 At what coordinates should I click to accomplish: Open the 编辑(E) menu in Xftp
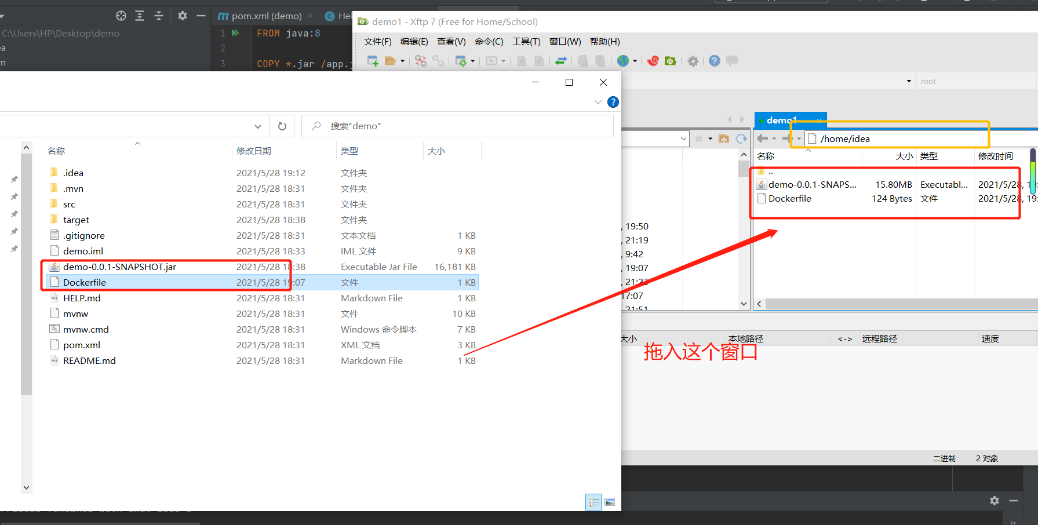coord(414,42)
